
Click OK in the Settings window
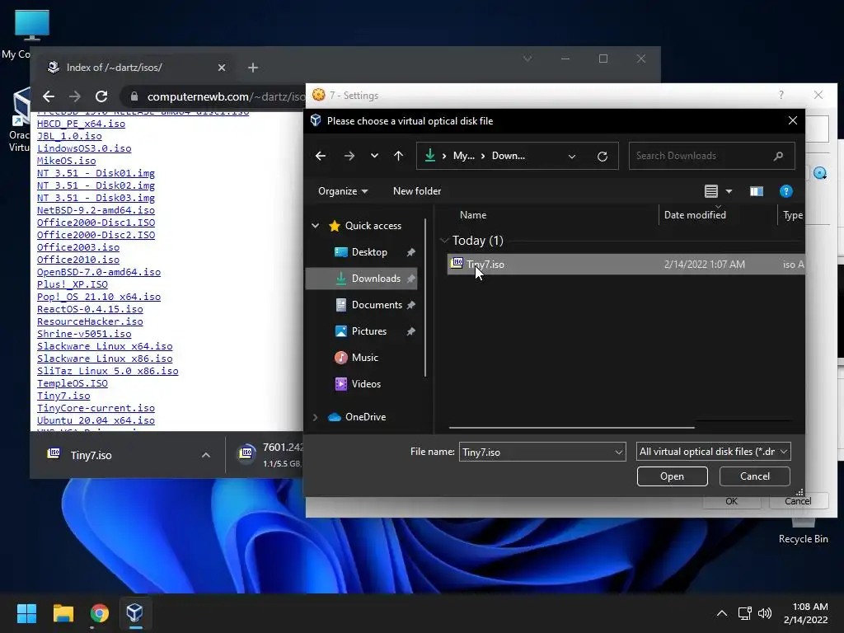[732, 501]
